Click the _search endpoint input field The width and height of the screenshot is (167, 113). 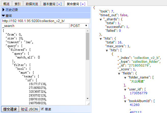click(35, 26)
